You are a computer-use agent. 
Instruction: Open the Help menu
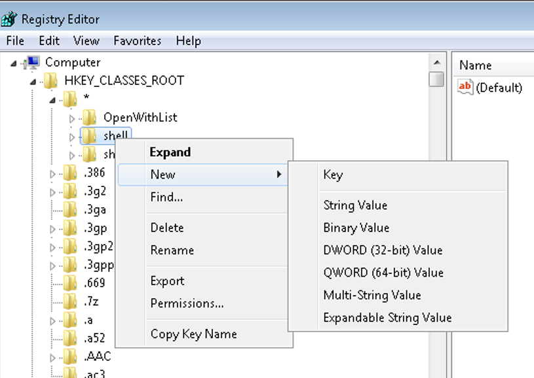[188, 41]
